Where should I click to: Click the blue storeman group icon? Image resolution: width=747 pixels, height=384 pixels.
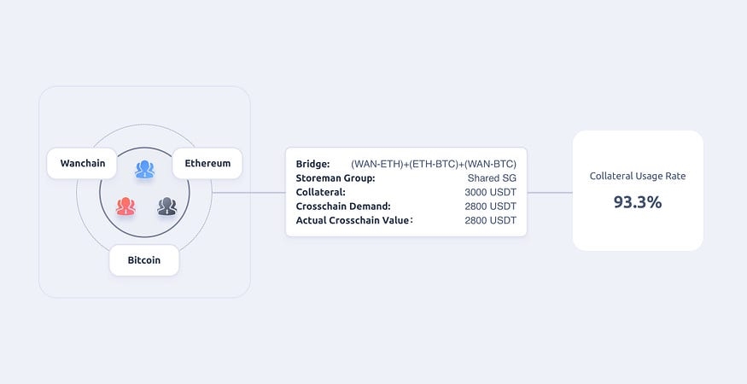[x=144, y=170]
